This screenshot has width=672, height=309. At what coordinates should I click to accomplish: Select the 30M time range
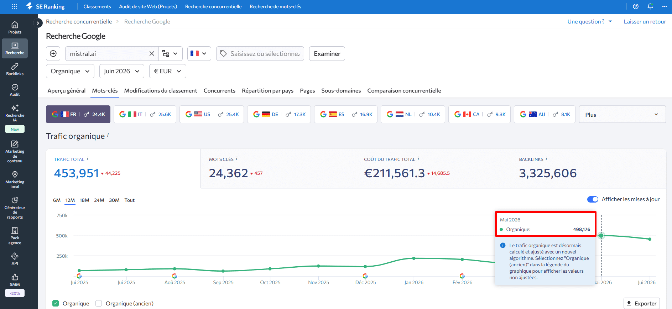click(114, 200)
